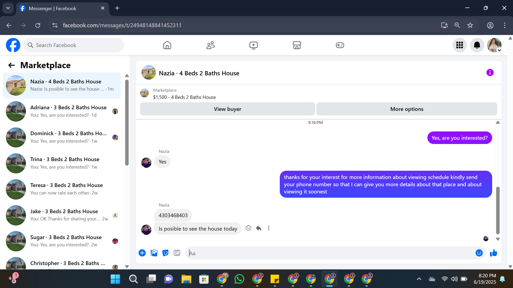Viewport: 513px width, 288px height.
Task: Close the Messenger | Facebook tab
Action: click(x=103, y=8)
